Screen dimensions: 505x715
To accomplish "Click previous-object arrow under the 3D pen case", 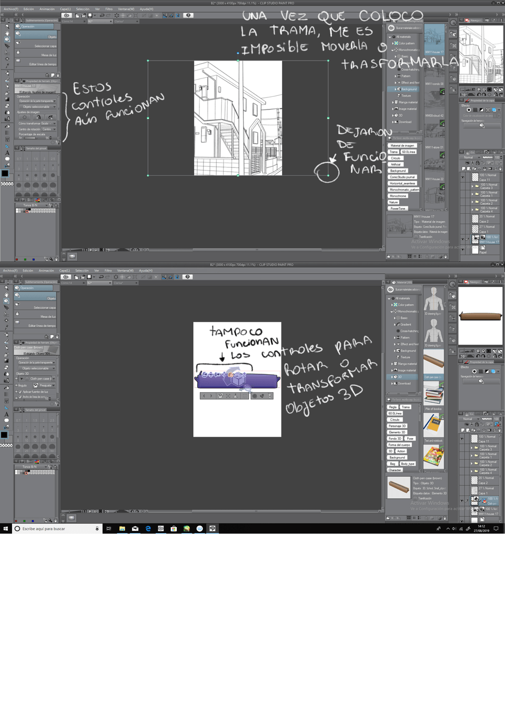I will click(x=205, y=396).
